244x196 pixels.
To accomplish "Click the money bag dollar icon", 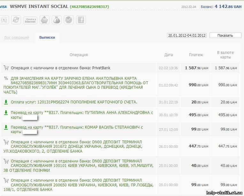I will 57,20.
